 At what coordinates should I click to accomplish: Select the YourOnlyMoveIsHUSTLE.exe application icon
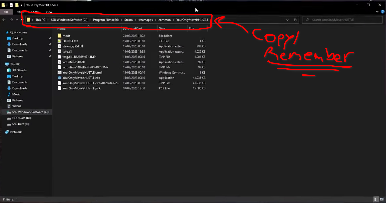click(59, 78)
